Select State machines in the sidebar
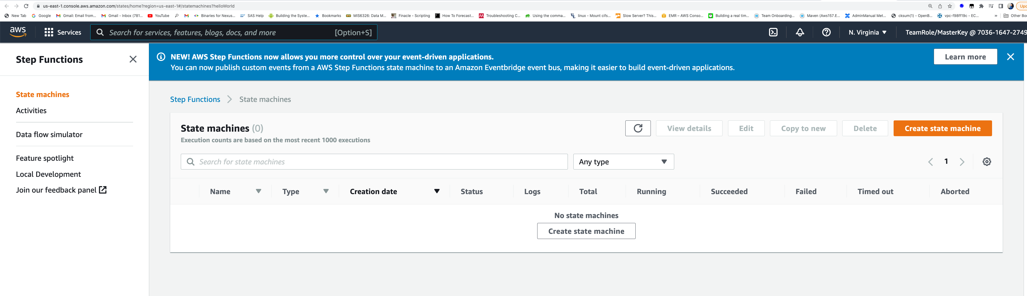Image resolution: width=1027 pixels, height=296 pixels. coord(43,94)
